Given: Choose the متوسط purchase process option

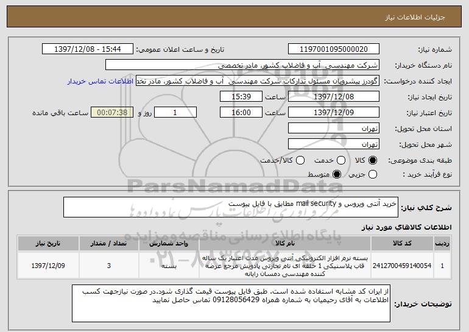Looking at the screenshot, I should click(337, 174).
